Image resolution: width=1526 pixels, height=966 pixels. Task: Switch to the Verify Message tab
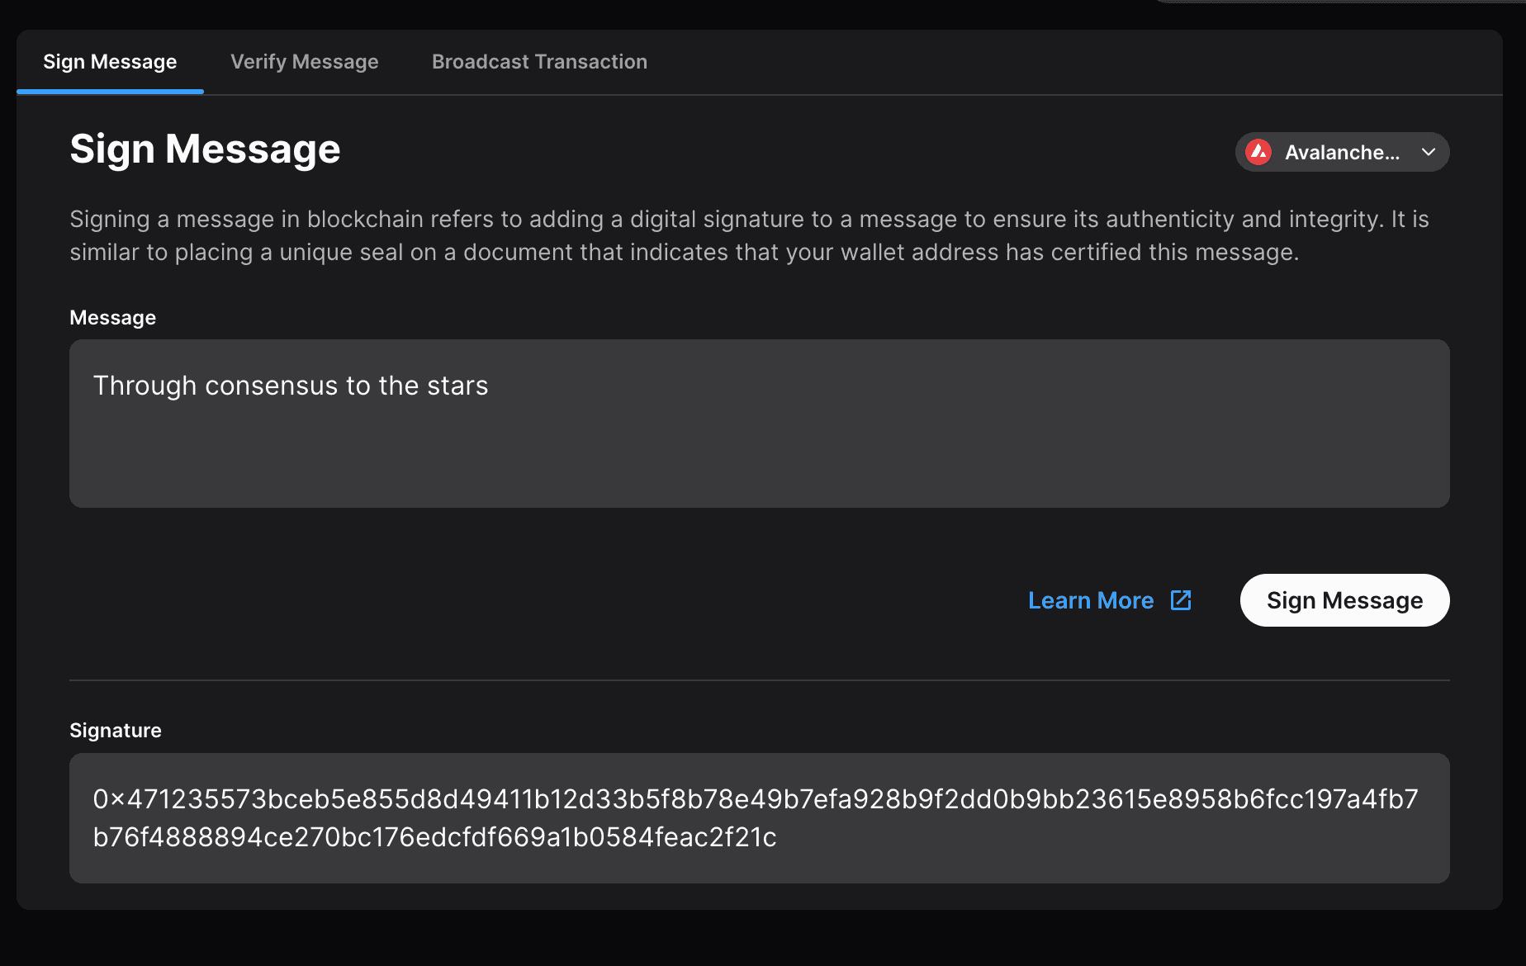(x=304, y=62)
